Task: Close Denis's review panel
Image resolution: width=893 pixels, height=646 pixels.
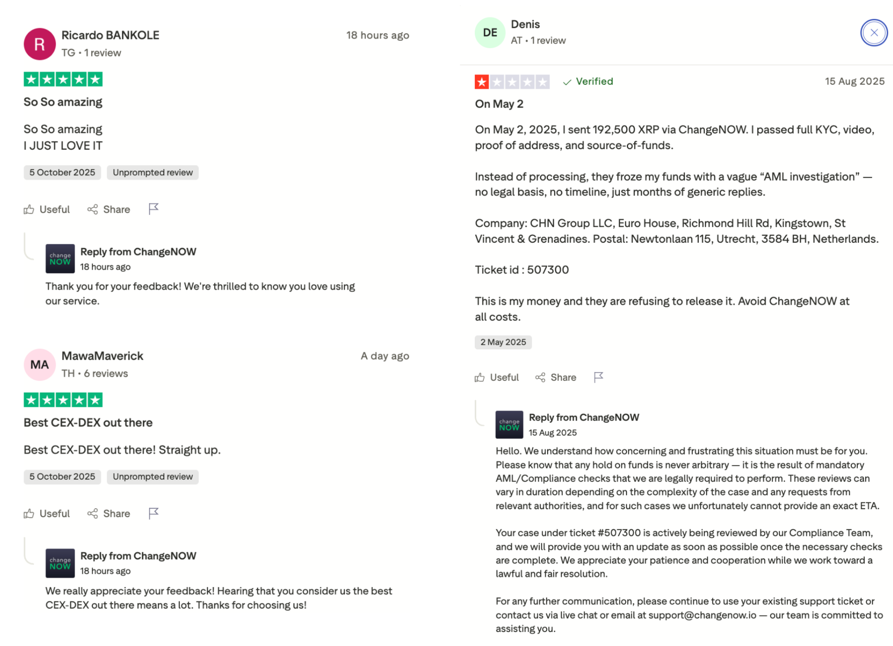Action: point(874,33)
